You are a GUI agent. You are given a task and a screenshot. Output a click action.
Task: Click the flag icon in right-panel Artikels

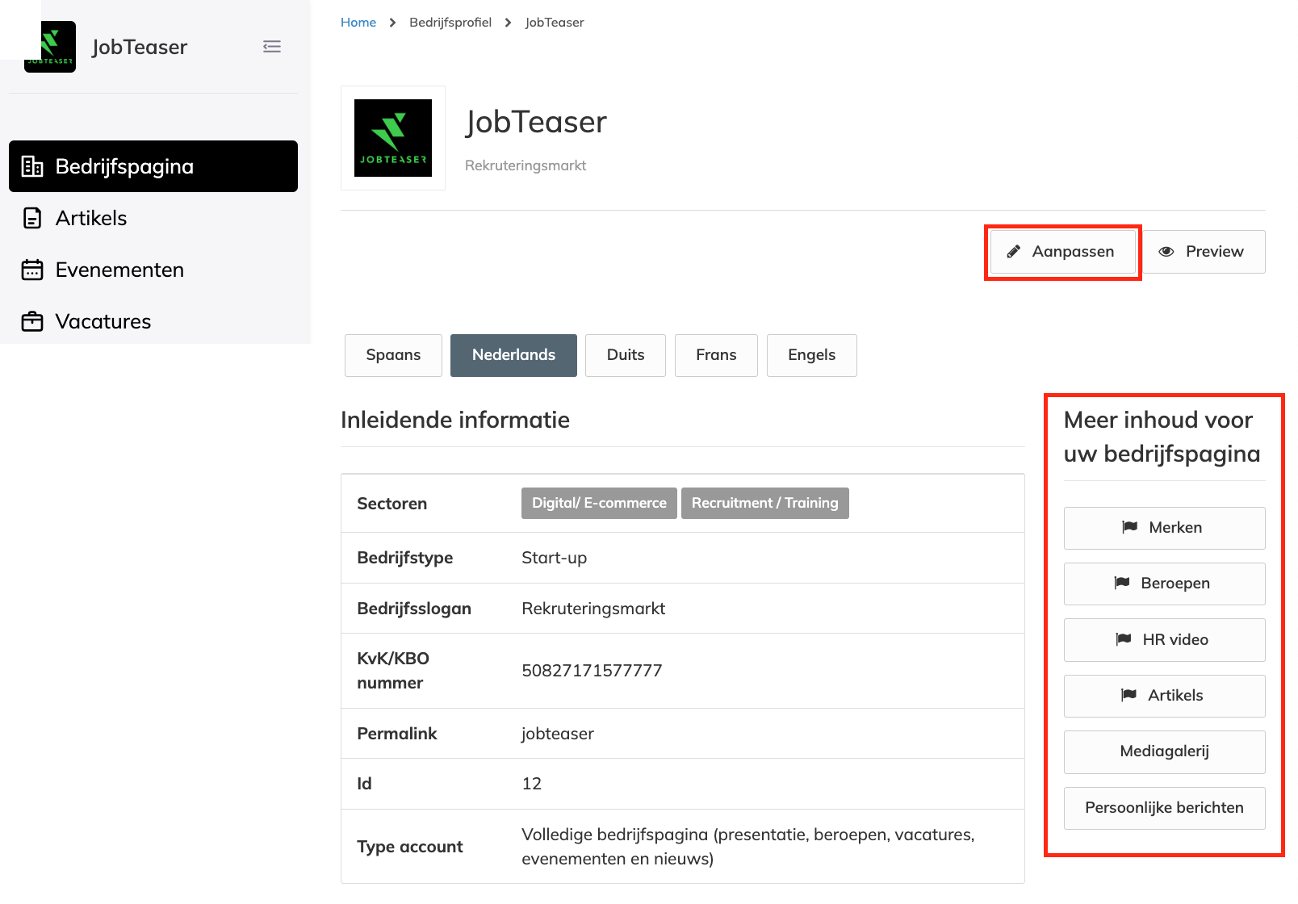(1129, 695)
